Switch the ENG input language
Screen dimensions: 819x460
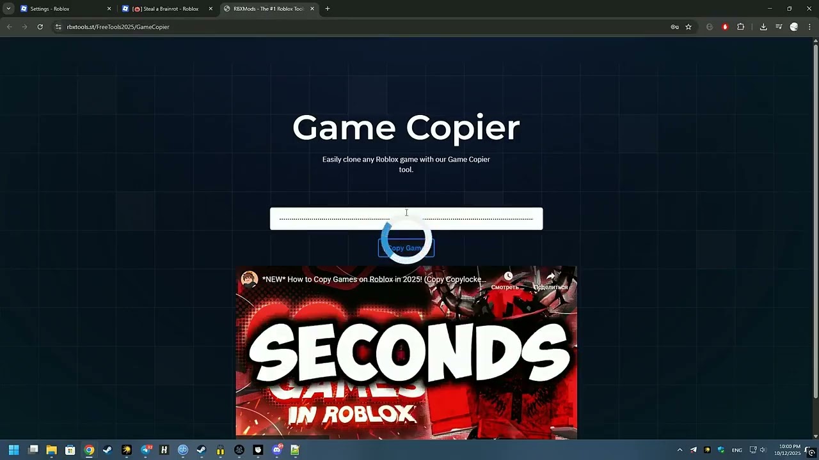tap(737, 450)
